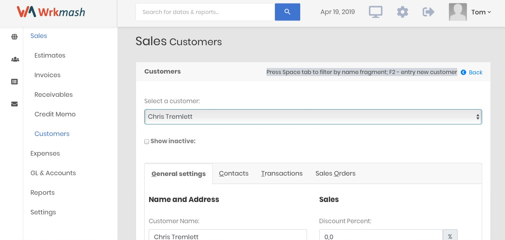Viewport: 505px width, 240px height.
Task: Switch to the Transactions tab
Action: coord(282,173)
